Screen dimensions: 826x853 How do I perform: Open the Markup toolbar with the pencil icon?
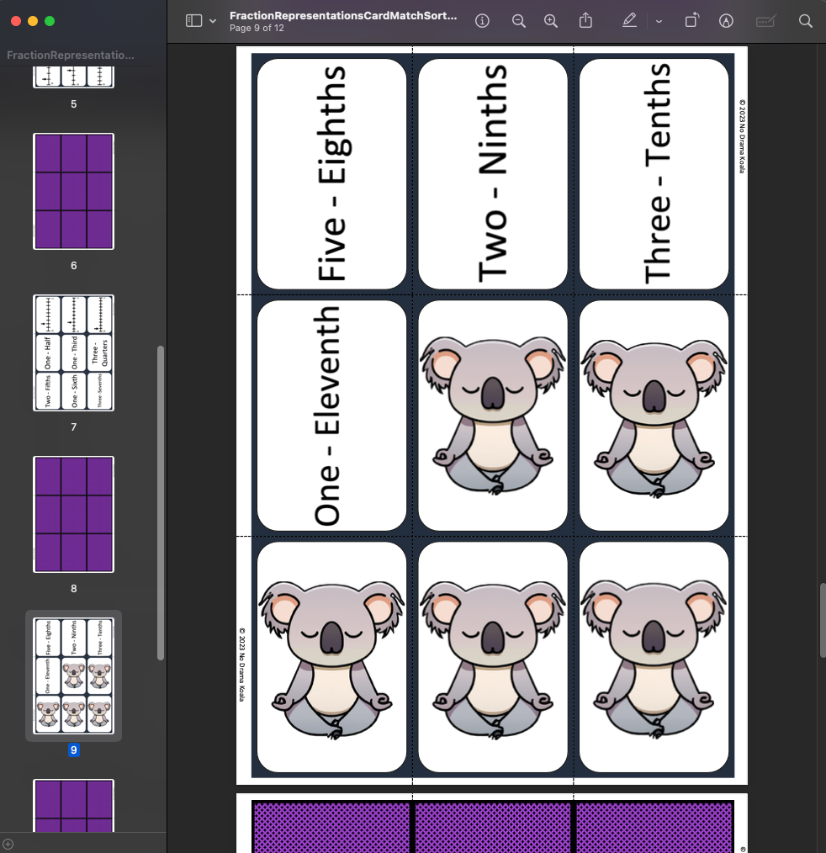(629, 20)
